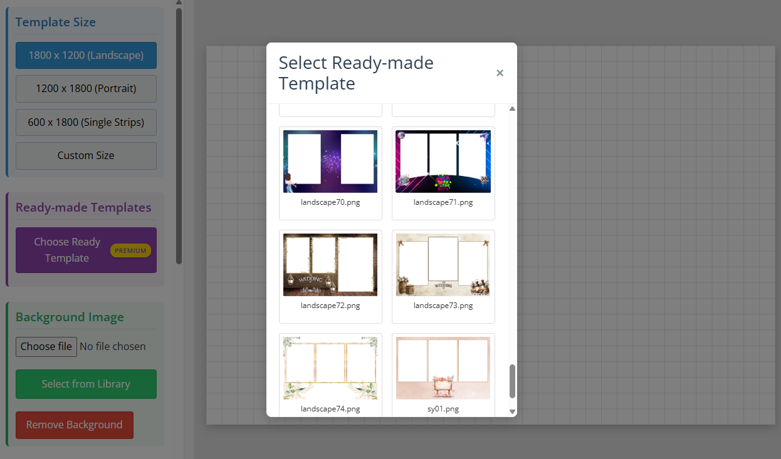Click the No file chosen text
This screenshot has height=459, width=781.
(113, 346)
